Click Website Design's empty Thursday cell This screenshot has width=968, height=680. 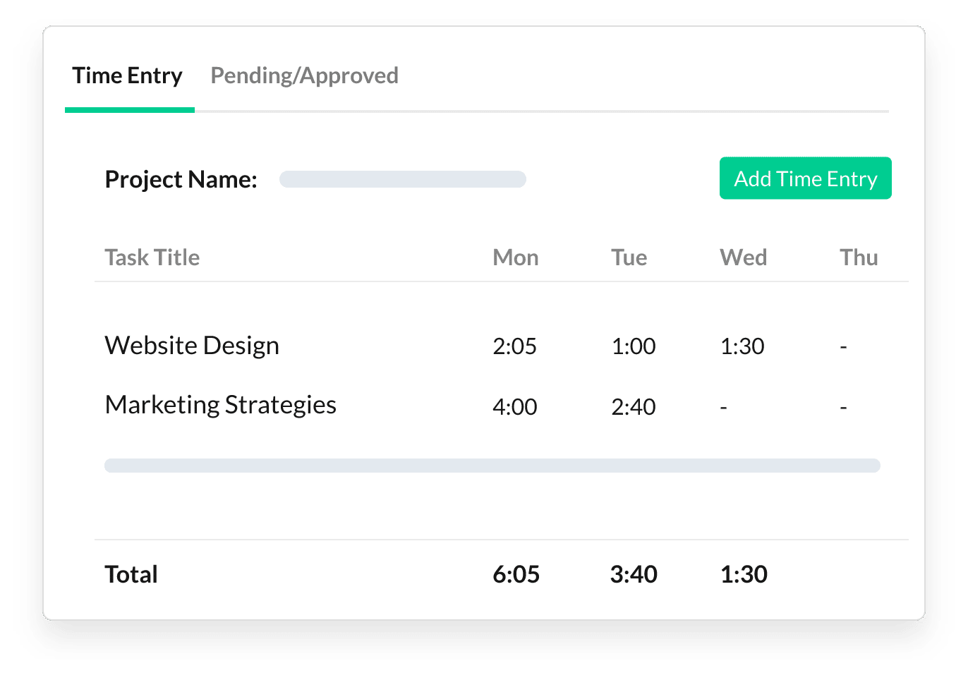pos(843,346)
